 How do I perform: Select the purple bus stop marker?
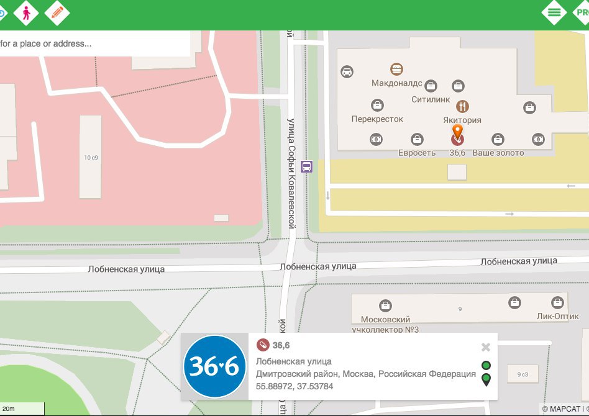[306, 166]
